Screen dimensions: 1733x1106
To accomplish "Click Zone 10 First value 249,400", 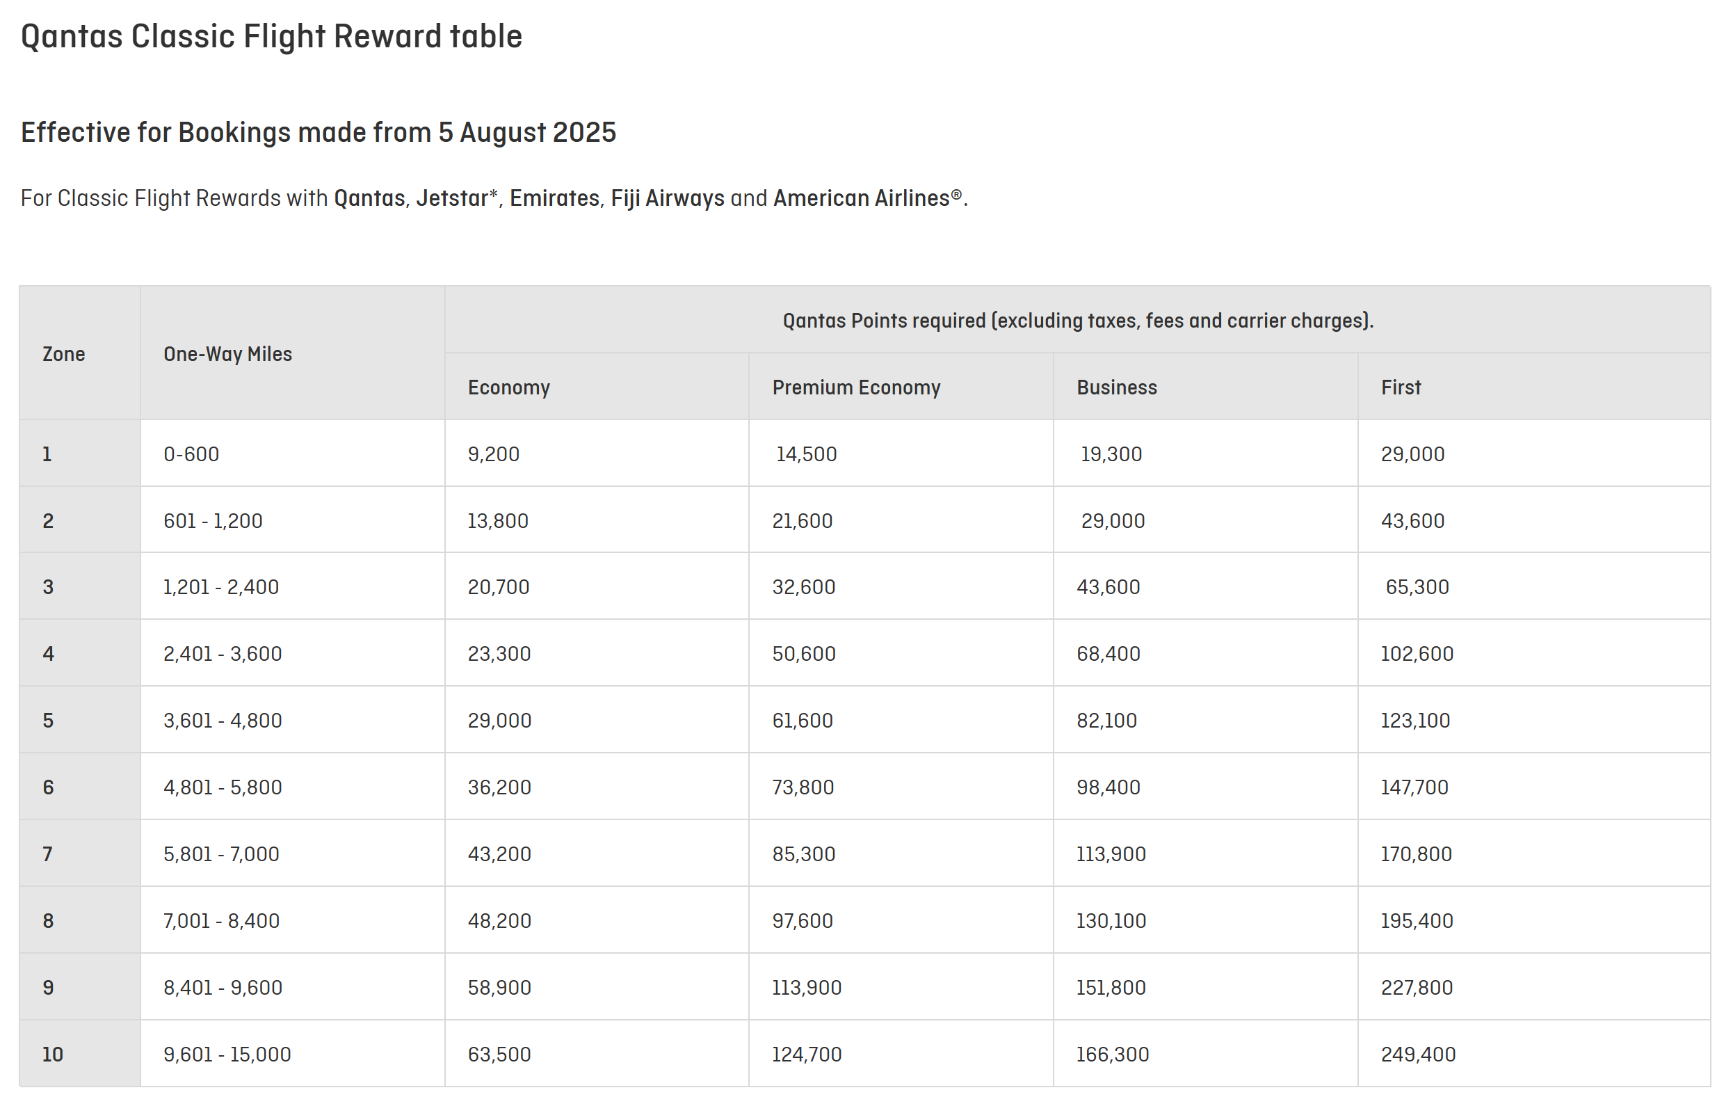I will (x=1418, y=1054).
